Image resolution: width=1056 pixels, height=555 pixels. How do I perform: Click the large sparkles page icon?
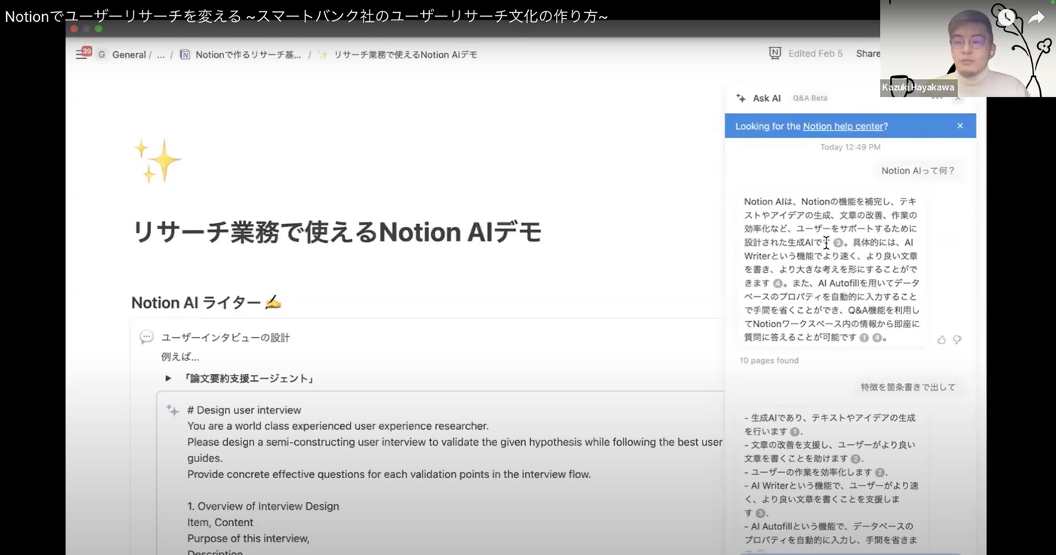coord(158,161)
